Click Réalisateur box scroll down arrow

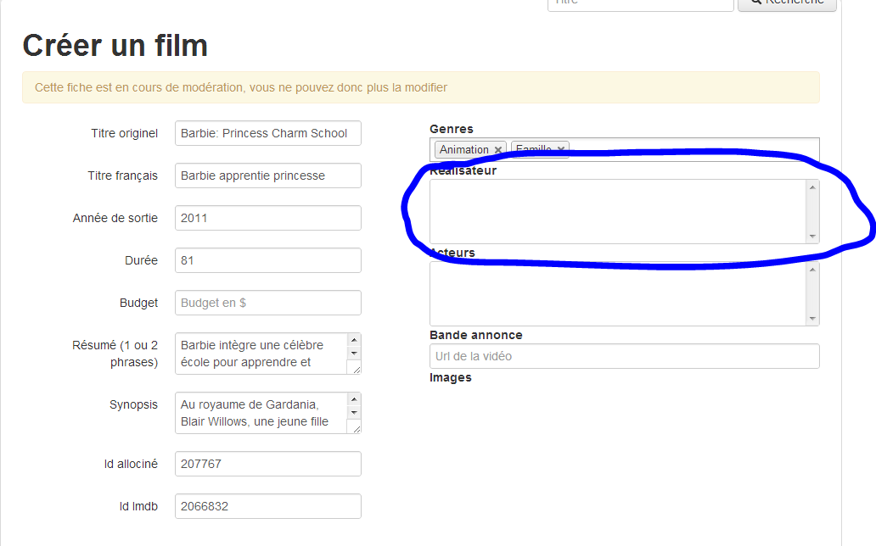813,237
